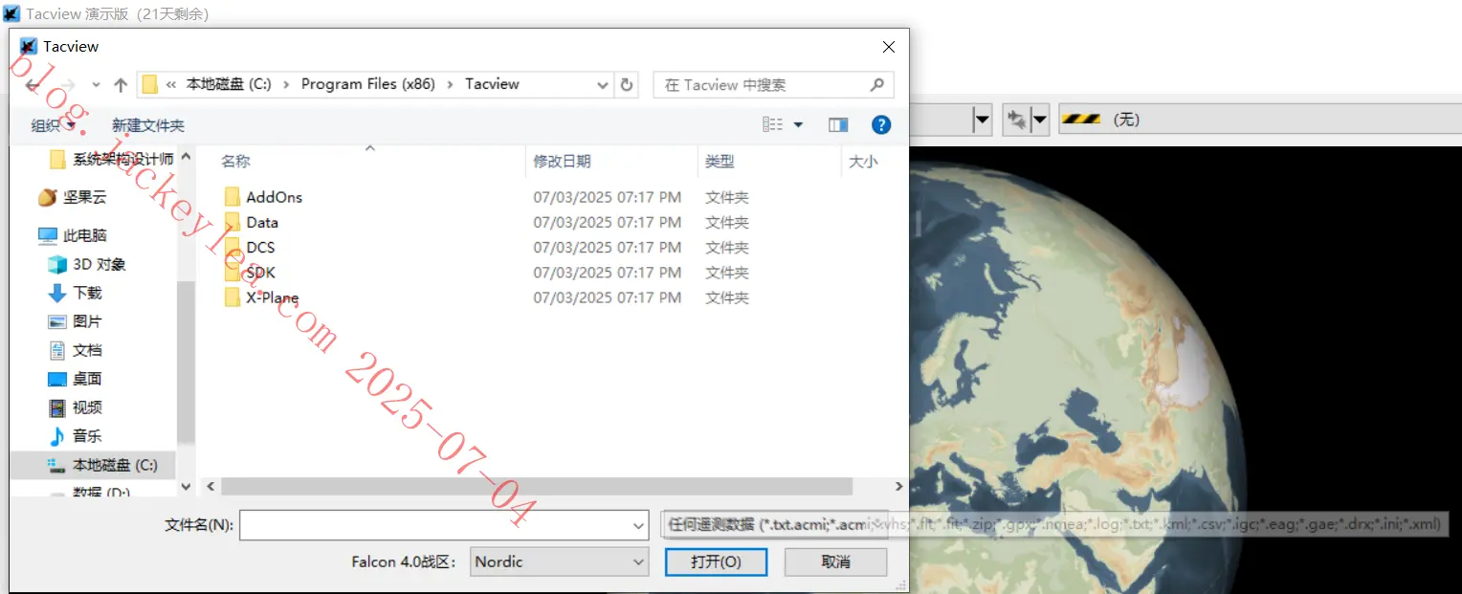Click the 打开(O) button
1462x594 pixels.
(716, 561)
